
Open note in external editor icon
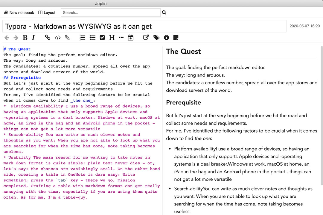146,38
